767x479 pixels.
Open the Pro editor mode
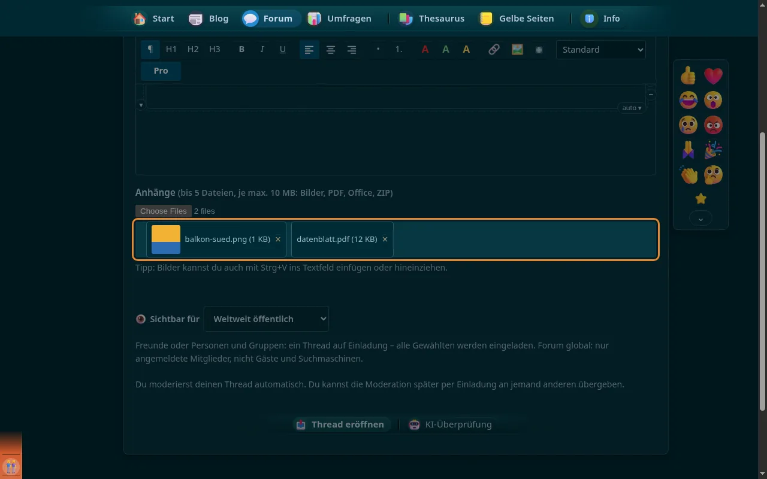click(x=161, y=71)
